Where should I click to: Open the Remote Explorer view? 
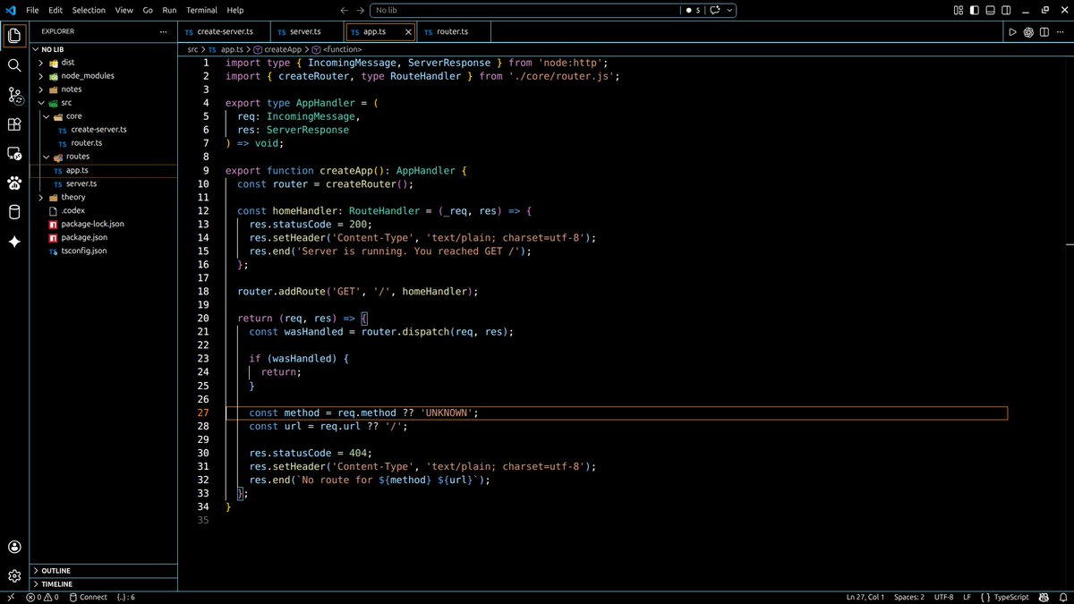pyautogui.click(x=14, y=154)
